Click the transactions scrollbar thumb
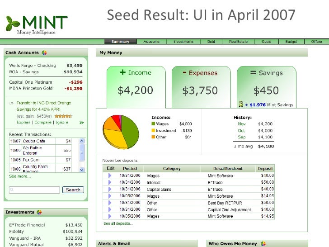The width and height of the screenshot is (329, 247). 82,152
